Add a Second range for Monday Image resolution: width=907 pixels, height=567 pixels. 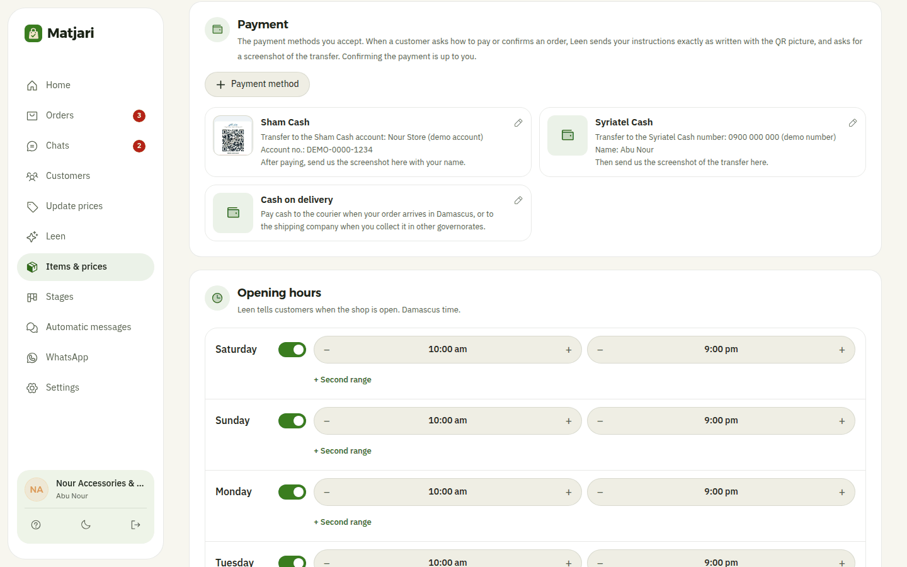click(x=343, y=522)
